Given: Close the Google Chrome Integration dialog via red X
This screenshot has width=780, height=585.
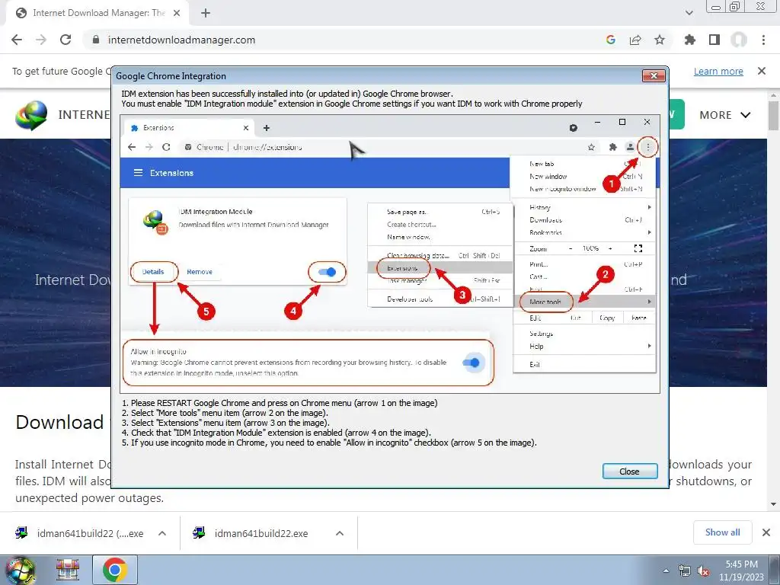Looking at the screenshot, I should point(654,75).
